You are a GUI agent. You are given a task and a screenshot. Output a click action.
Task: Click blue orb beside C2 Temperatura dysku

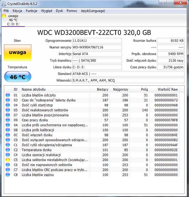(x=8, y=150)
